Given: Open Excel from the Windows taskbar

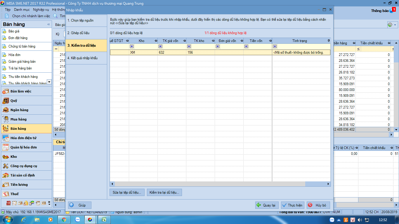Looking at the screenshot, I should [103, 220].
